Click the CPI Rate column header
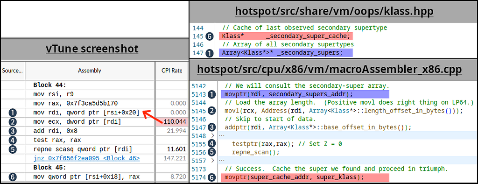 172,71
